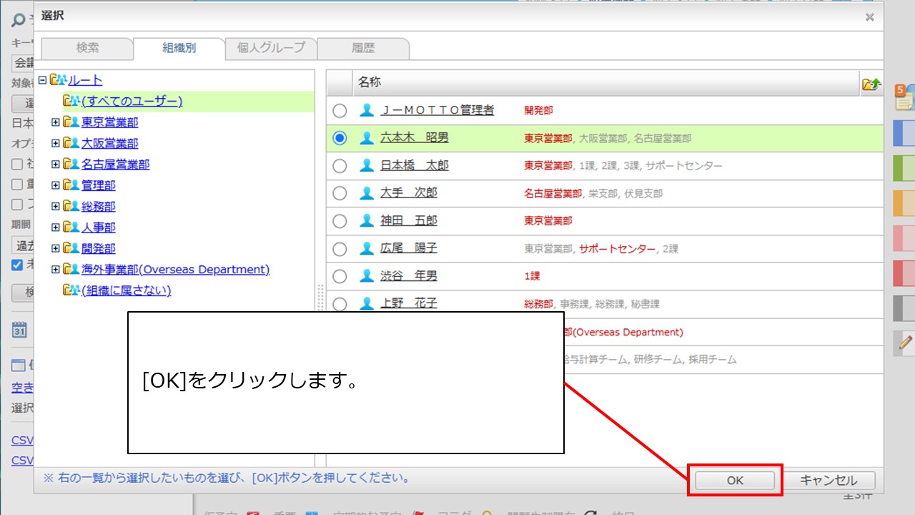Select the radio button for J-MOTTO管理者

tap(340, 111)
